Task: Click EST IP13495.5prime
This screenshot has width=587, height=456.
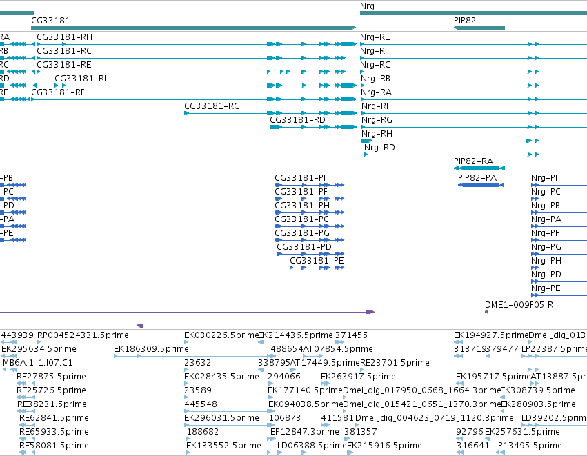Action: click(x=529, y=446)
